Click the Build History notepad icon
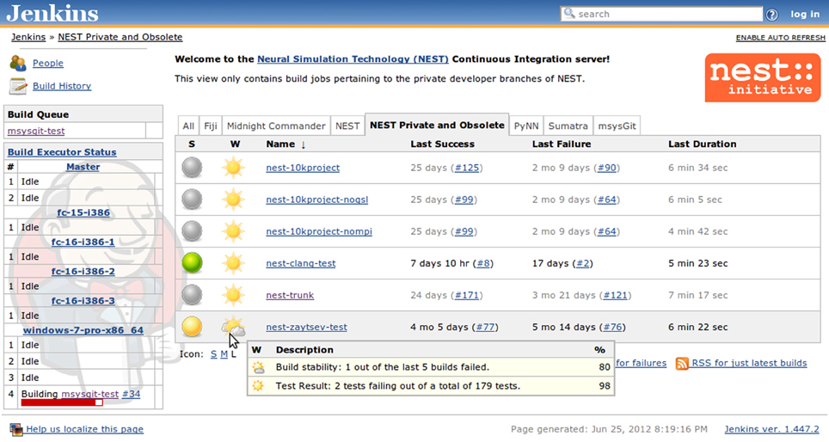 coord(18,86)
